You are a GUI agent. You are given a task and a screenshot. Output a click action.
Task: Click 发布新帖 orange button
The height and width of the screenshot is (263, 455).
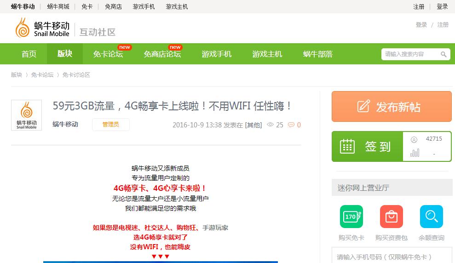coord(392,106)
